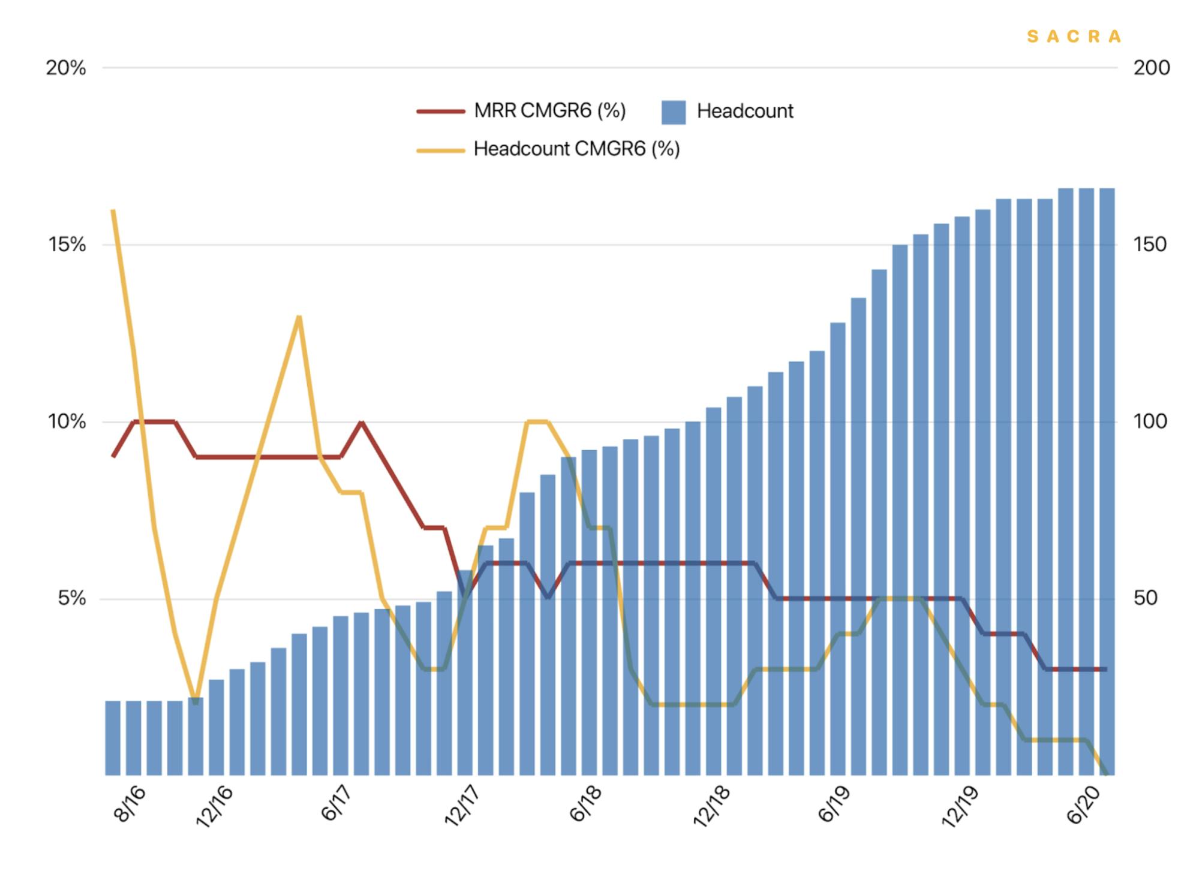Click the 12/16 x-axis date label
Screen dimensions: 1199x871
pyautogui.click(x=214, y=807)
